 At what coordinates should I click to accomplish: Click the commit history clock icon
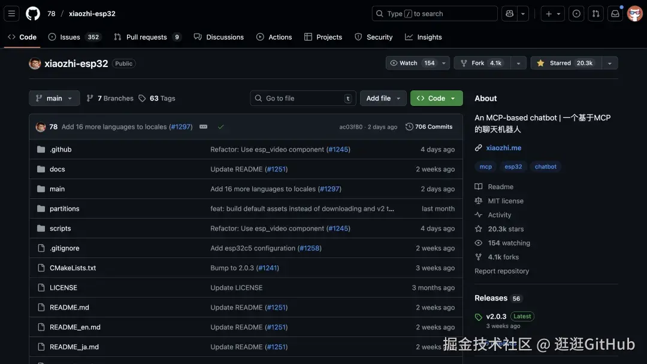pos(409,126)
